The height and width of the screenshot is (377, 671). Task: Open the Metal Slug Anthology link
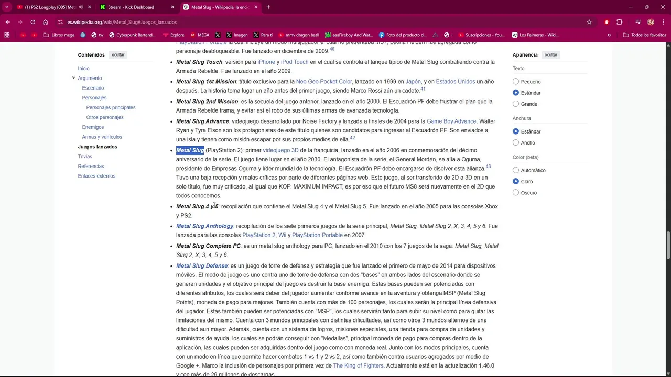click(x=204, y=226)
